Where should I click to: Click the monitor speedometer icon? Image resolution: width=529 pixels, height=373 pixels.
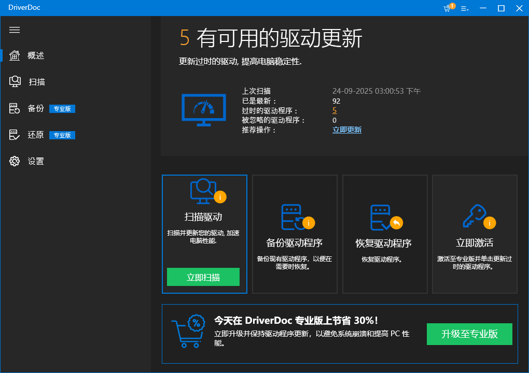coord(203,110)
